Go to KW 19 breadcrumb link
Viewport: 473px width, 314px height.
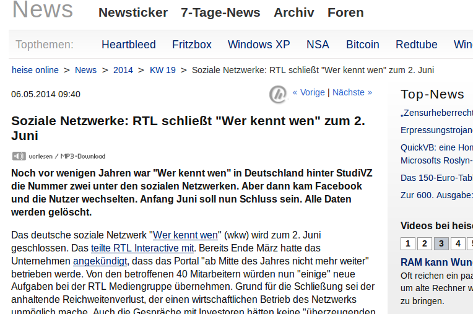click(163, 70)
